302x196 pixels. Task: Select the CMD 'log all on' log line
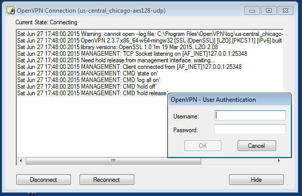tap(89, 80)
